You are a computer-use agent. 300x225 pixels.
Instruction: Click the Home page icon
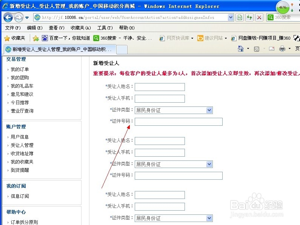tap(241, 49)
